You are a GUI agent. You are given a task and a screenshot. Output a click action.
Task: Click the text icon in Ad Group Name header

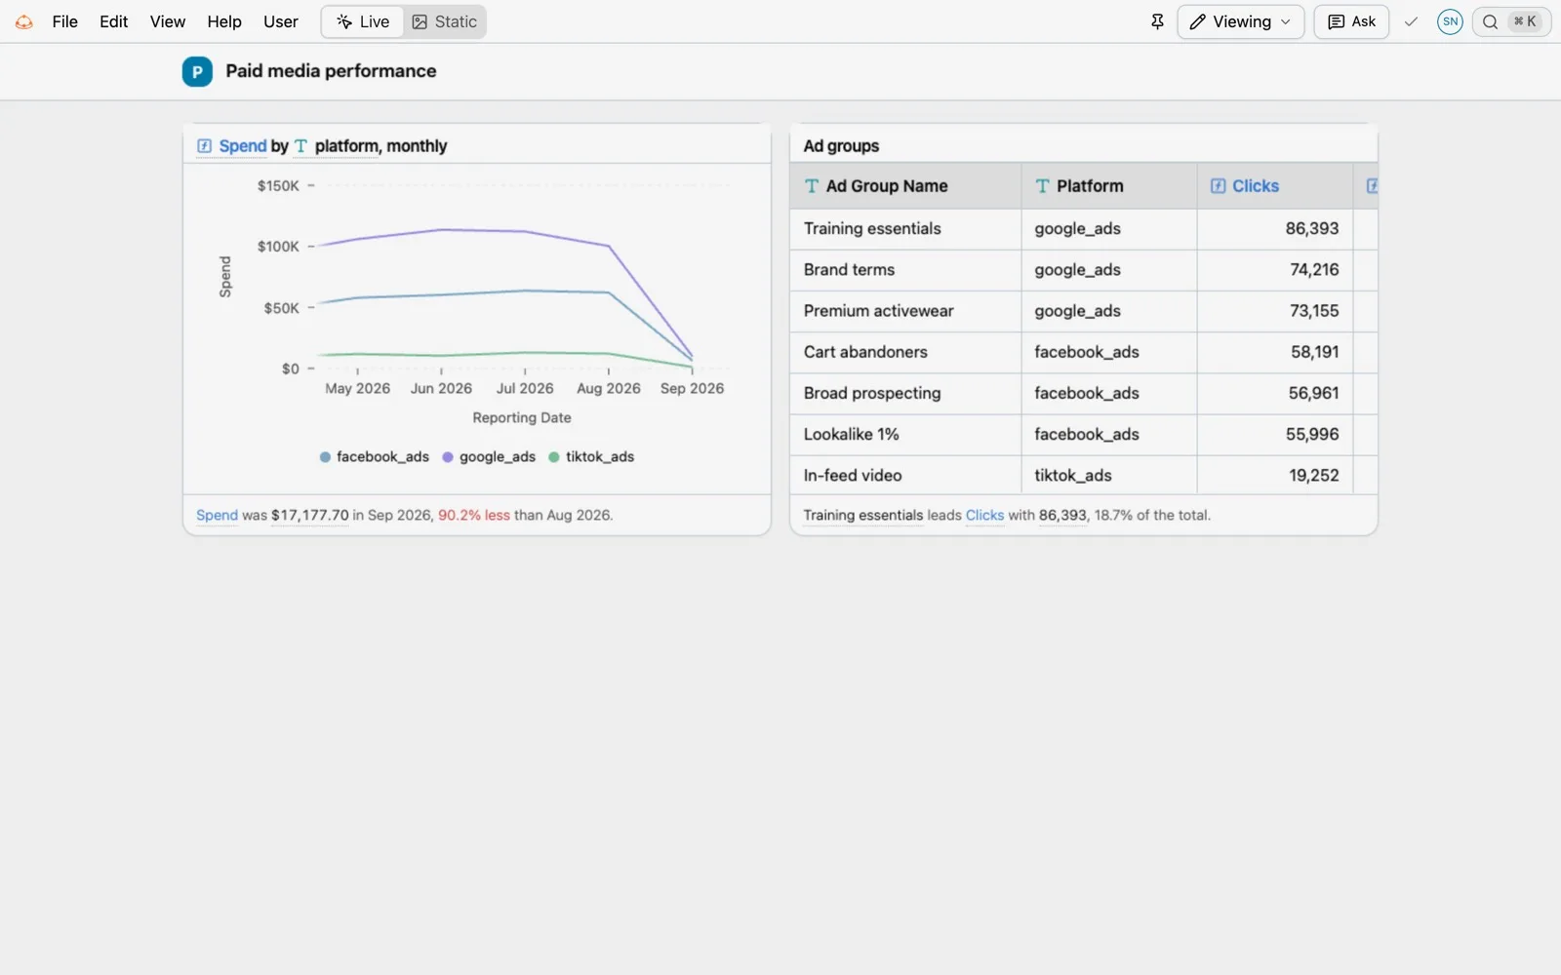[812, 186]
